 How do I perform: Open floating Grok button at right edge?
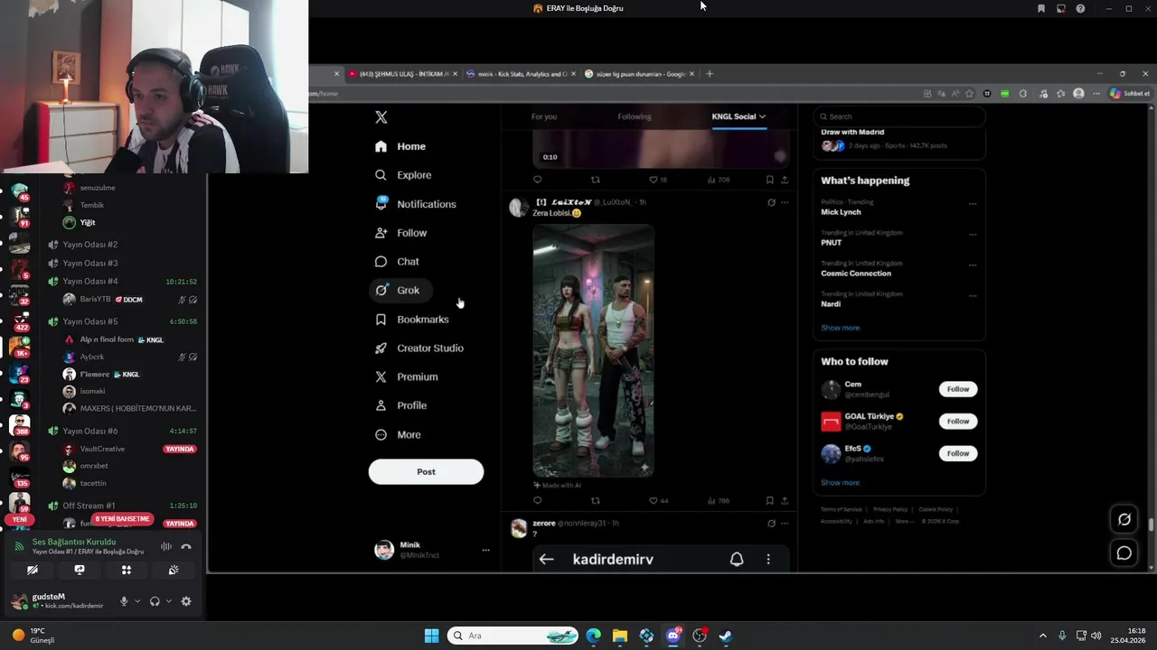click(1124, 519)
